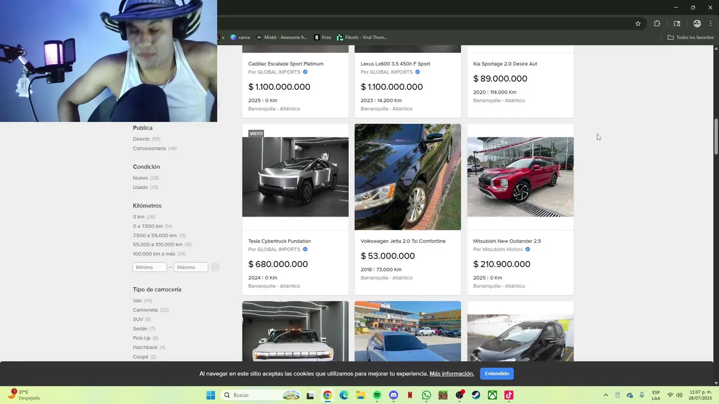Click verified badge on Tesla Cybertruck listing
The image size is (719, 404).
coord(305,249)
